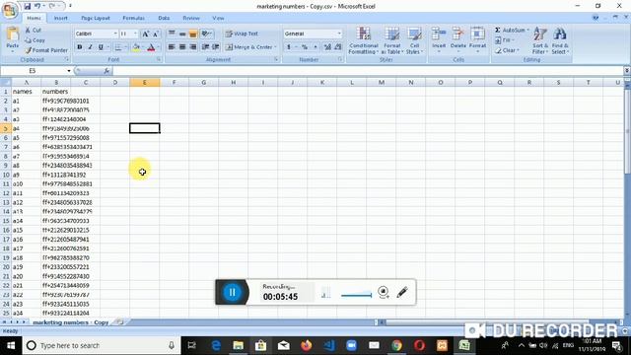Viewport: 631px width, 355px height.
Task: Click the recorder webcam icon
Action: [384, 292]
